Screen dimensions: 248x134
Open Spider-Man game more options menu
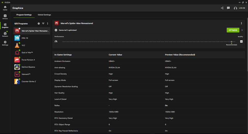241,23
